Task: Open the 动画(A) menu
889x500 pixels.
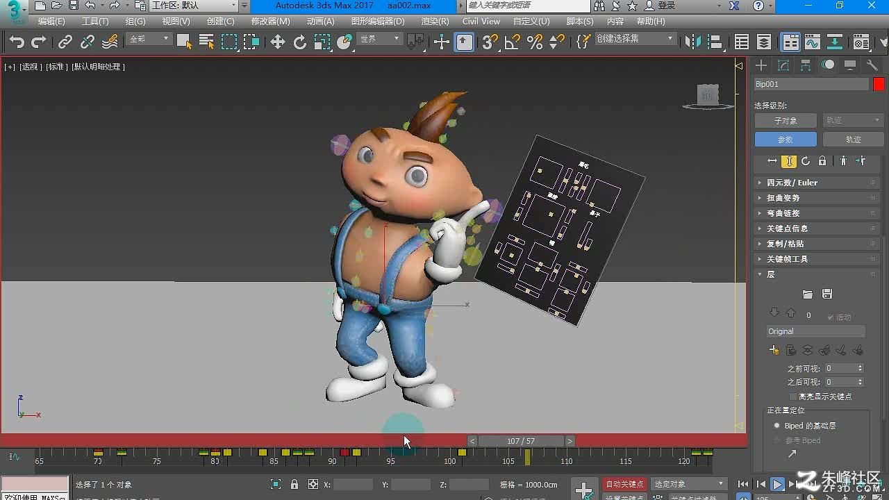Action: coord(320,22)
